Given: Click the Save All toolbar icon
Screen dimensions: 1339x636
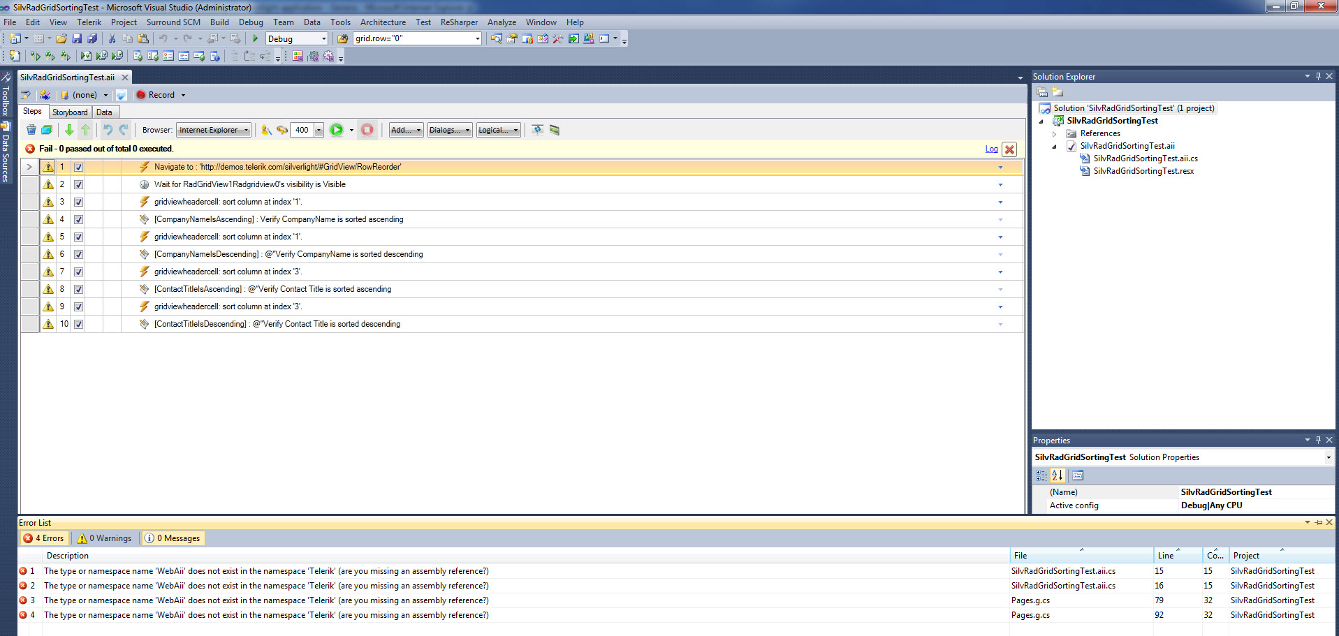Looking at the screenshot, I should click(92, 39).
